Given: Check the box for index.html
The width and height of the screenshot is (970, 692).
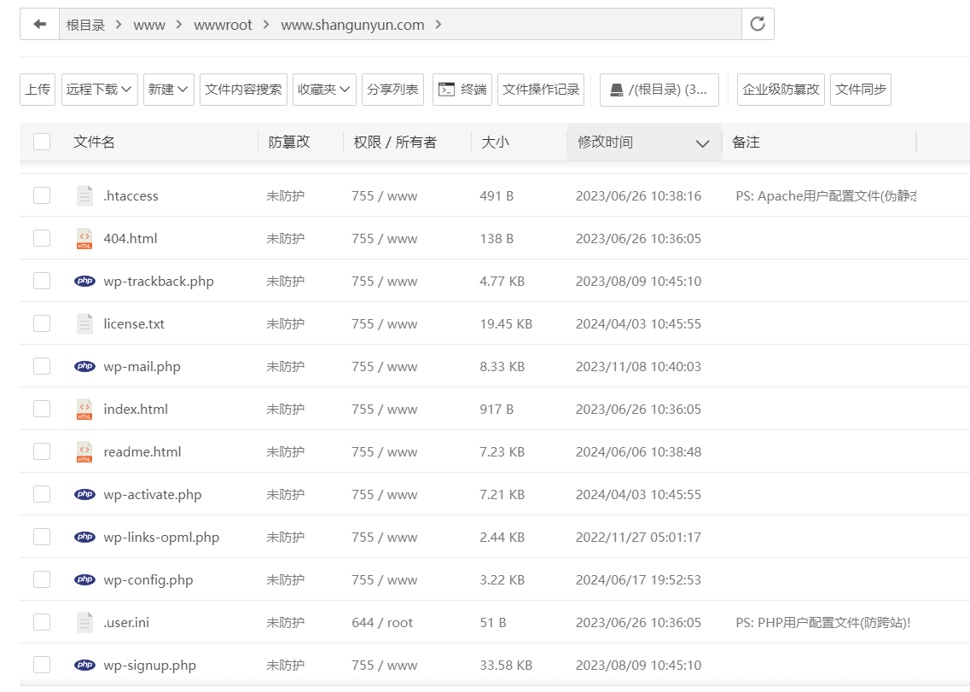Looking at the screenshot, I should [x=42, y=409].
